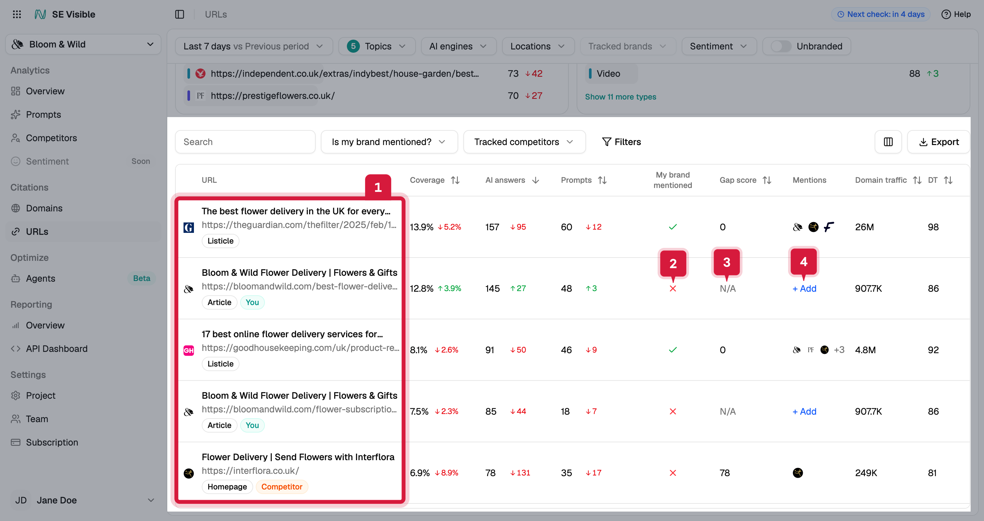Sort by Coverage arrows icon
Image resolution: width=984 pixels, height=521 pixels.
455,180
